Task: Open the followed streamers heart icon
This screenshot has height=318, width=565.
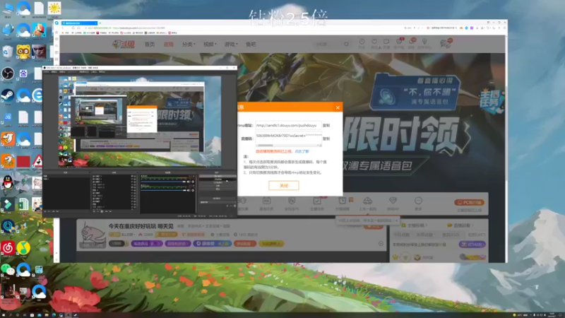Action: [374, 43]
